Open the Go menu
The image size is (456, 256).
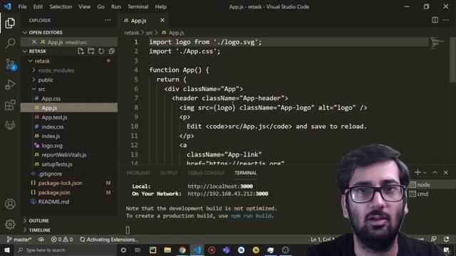point(100,6)
